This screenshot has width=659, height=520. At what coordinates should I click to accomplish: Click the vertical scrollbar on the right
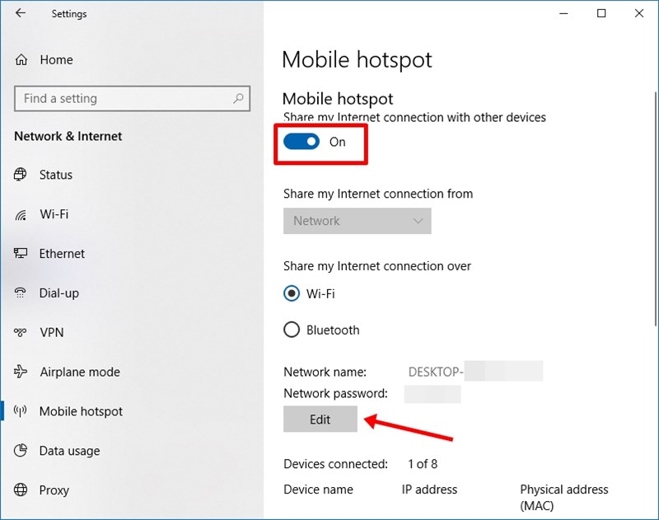coord(656,209)
